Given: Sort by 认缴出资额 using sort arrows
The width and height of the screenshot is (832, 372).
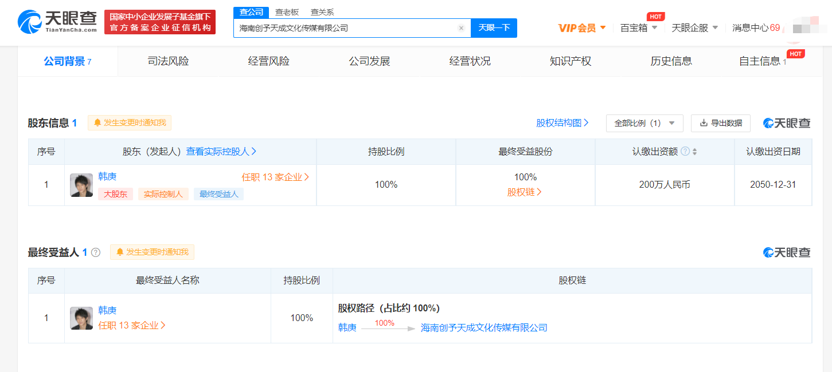Looking at the screenshot, I should pyautogui.click(x=695, y=152).
